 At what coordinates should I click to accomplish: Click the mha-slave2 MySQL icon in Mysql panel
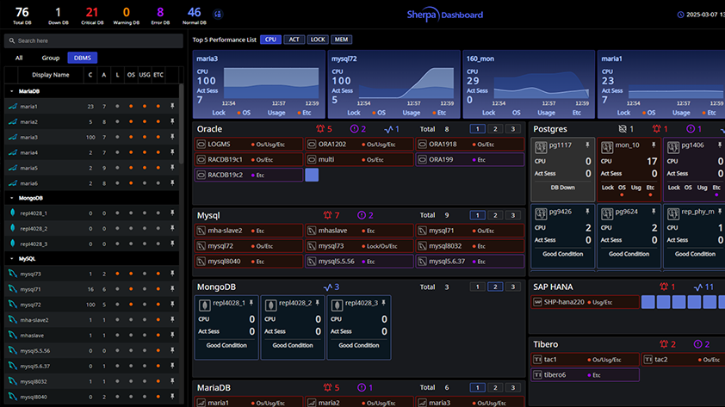(x=201, y=231)
